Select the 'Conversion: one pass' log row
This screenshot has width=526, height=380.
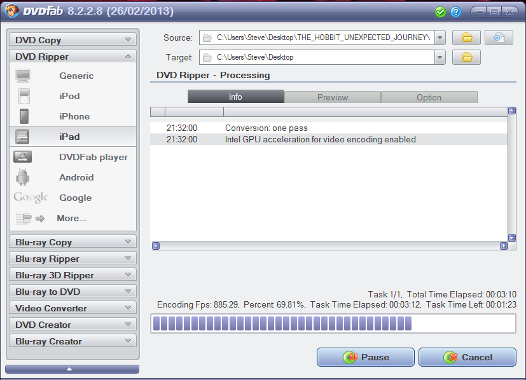tap(329, 128)
